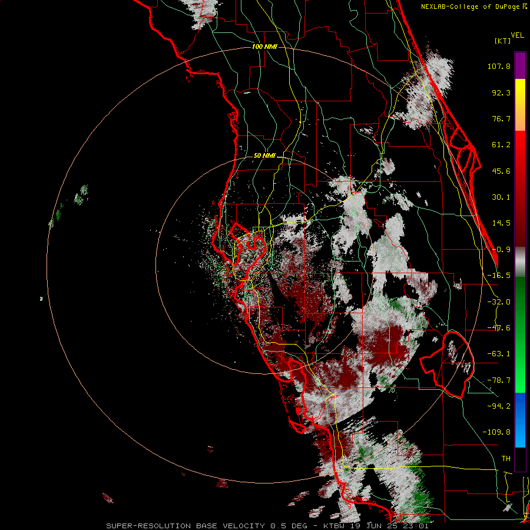Image resolution: width=530 pixels, height=530 pixels.
Task: Select the -109.8 value on velocity scale
Action: (496, 432)
